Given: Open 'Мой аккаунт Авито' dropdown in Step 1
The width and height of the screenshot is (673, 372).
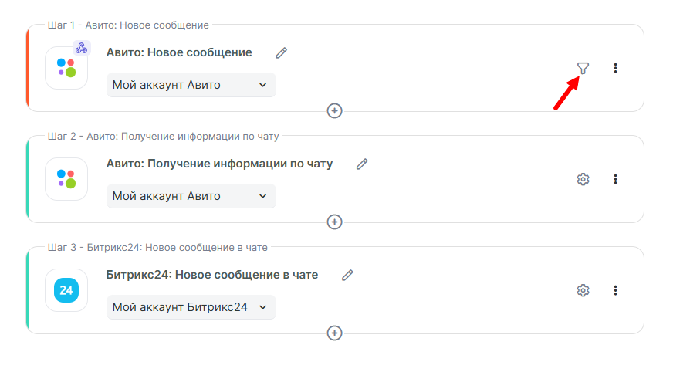Looking at the screenshot, I should click(191, 85).
